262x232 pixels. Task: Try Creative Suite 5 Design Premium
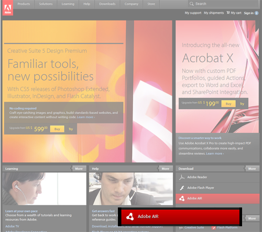click(71, 129)
